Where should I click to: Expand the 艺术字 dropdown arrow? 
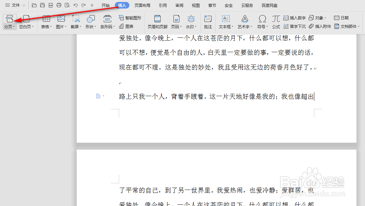[251, 27]
